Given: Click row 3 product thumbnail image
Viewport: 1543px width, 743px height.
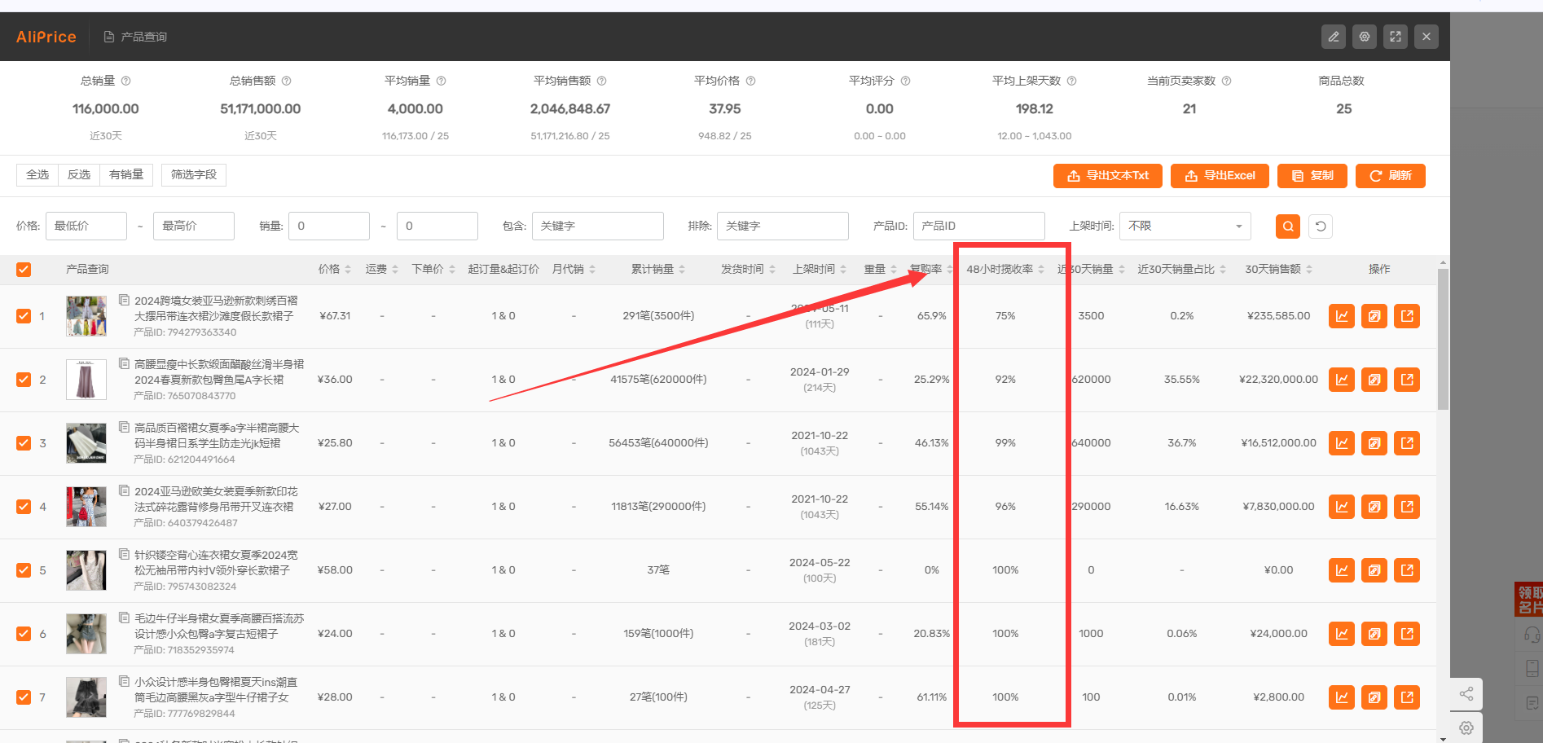Looking at the screenshot, I should click(x=86, y=443).
